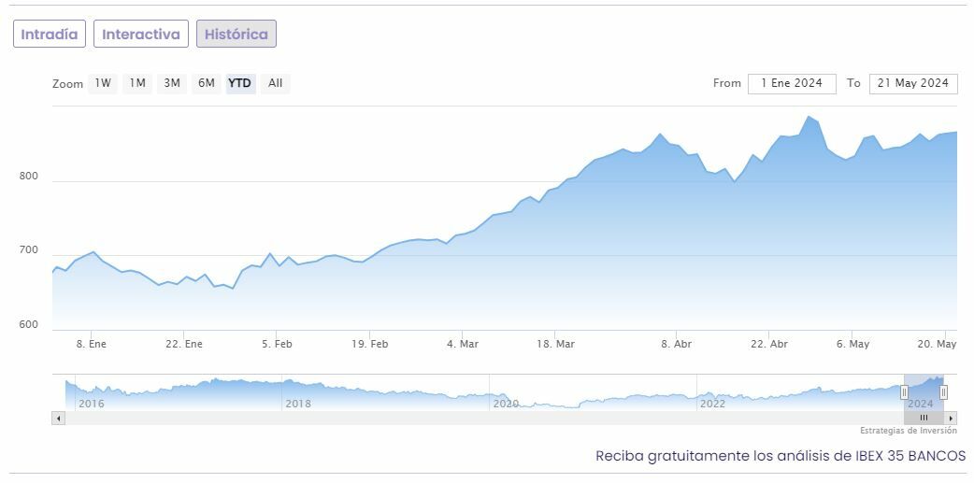Edit the From date field
The height and width of the screenshot is (483, 974).
pyautogui.click(x=791, y=83)
